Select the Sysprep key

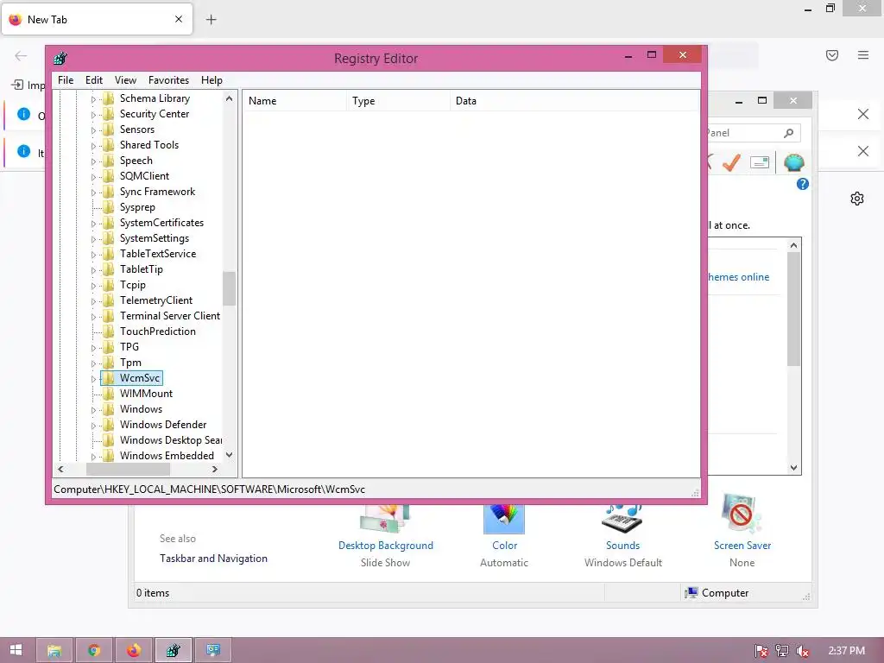[x=137, y=207]
